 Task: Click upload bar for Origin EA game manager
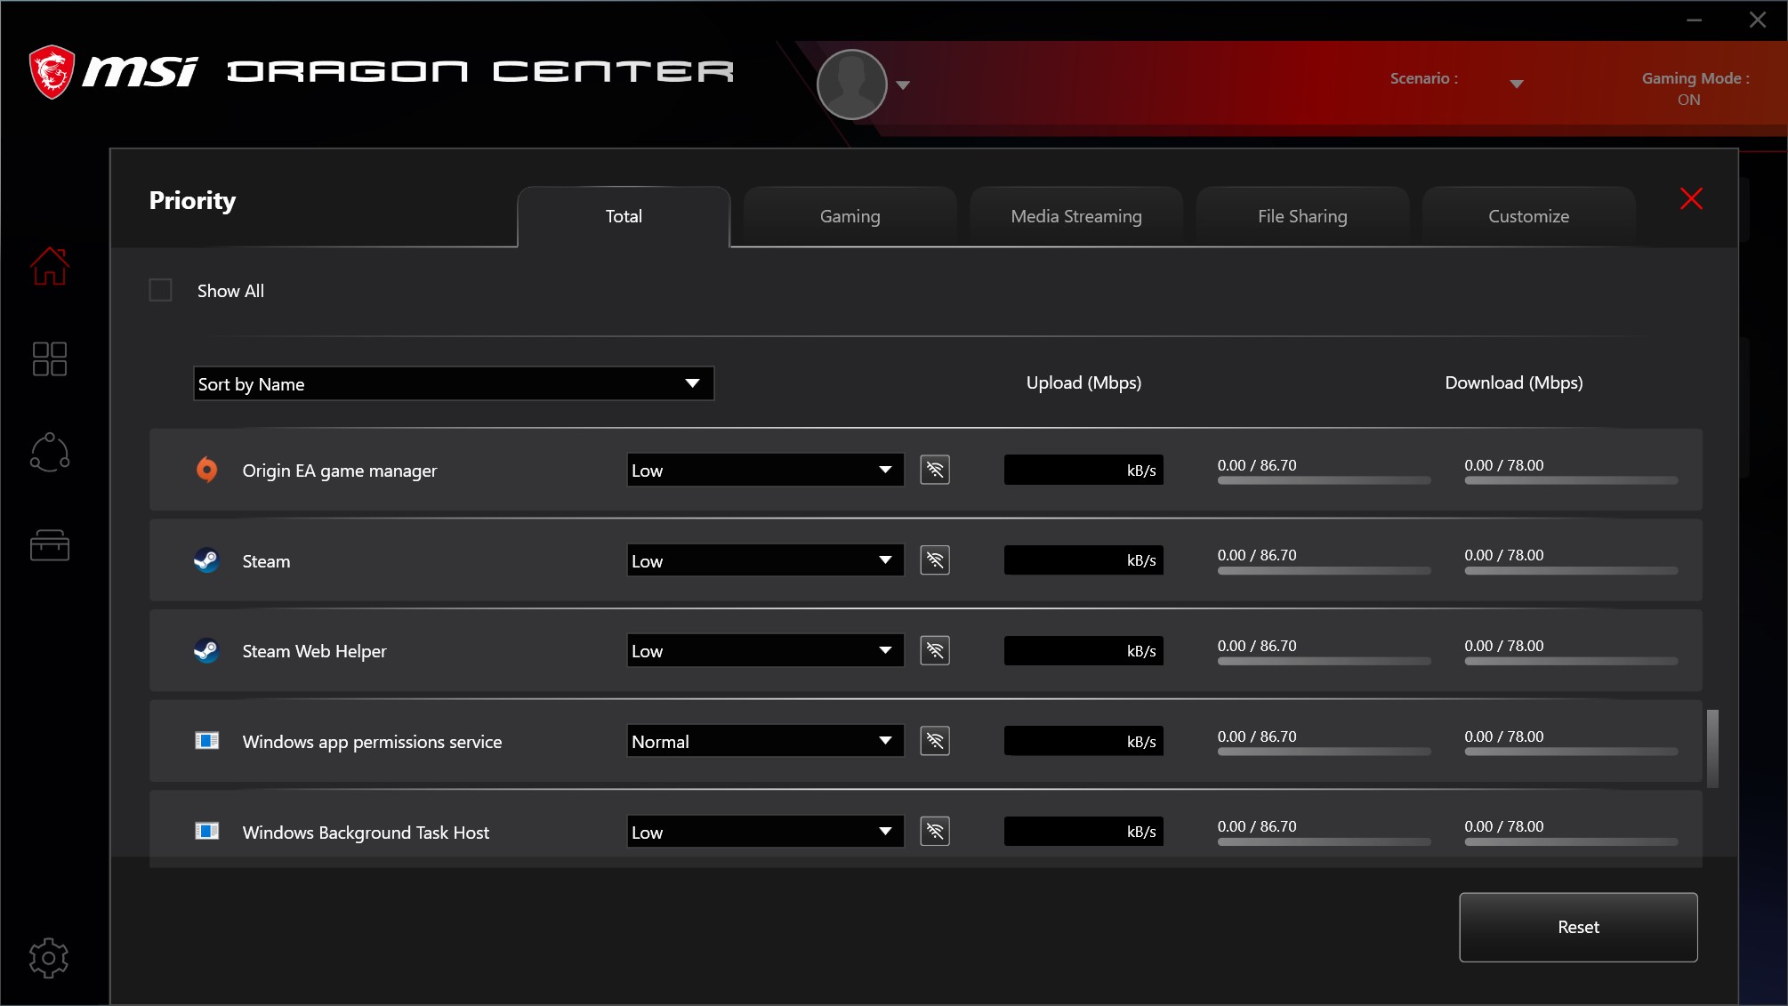tap(1324, 480)
